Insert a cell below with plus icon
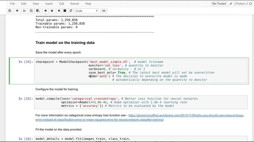The height and width of the screenshot is (142, 254). point(17,11)
